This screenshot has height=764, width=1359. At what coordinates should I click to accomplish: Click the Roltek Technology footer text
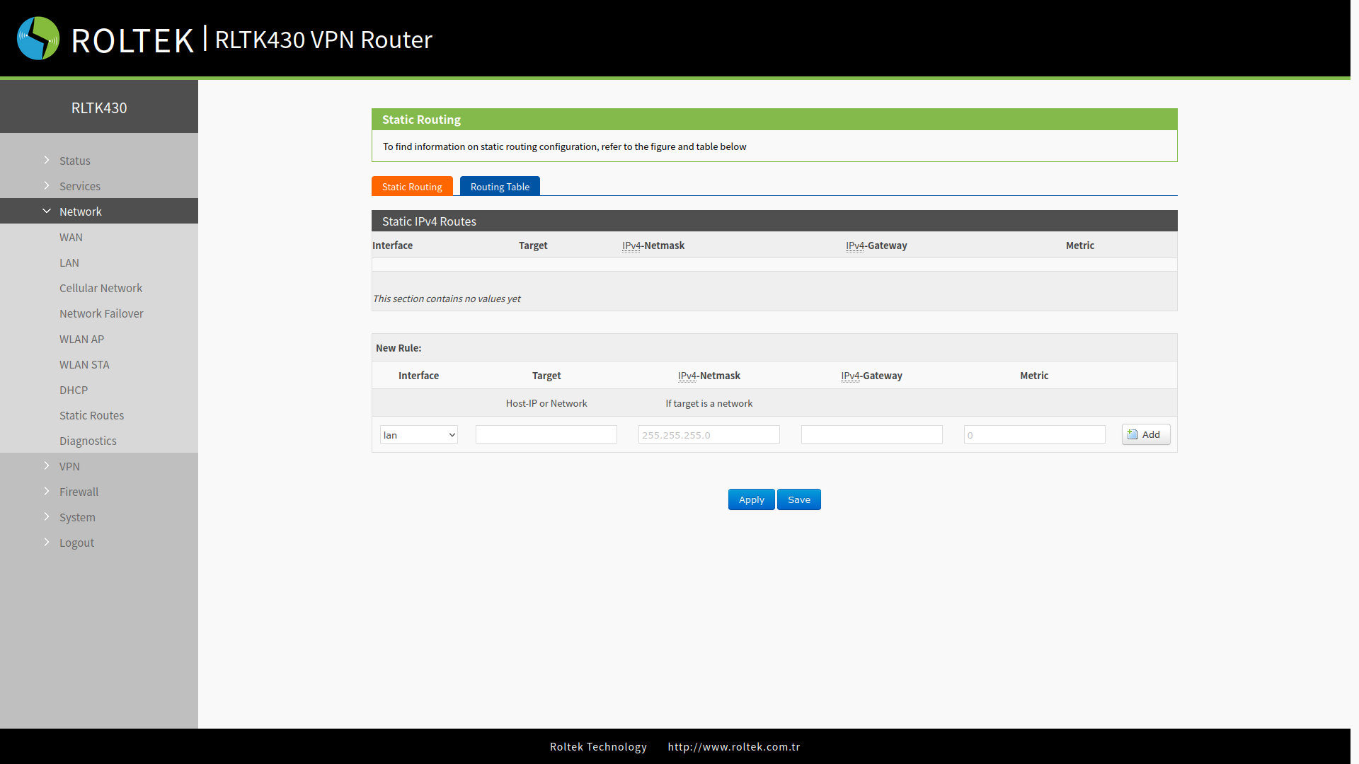[x=598, y=746]
